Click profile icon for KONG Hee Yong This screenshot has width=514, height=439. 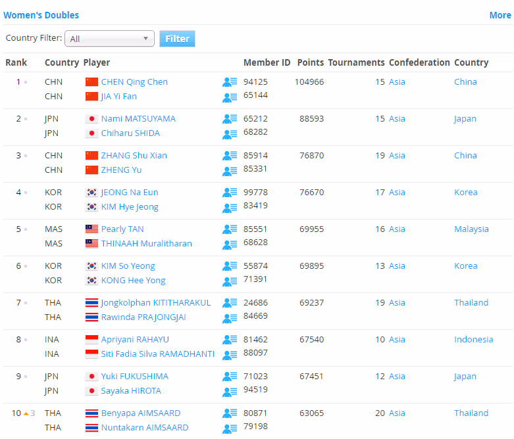(229, 281)
